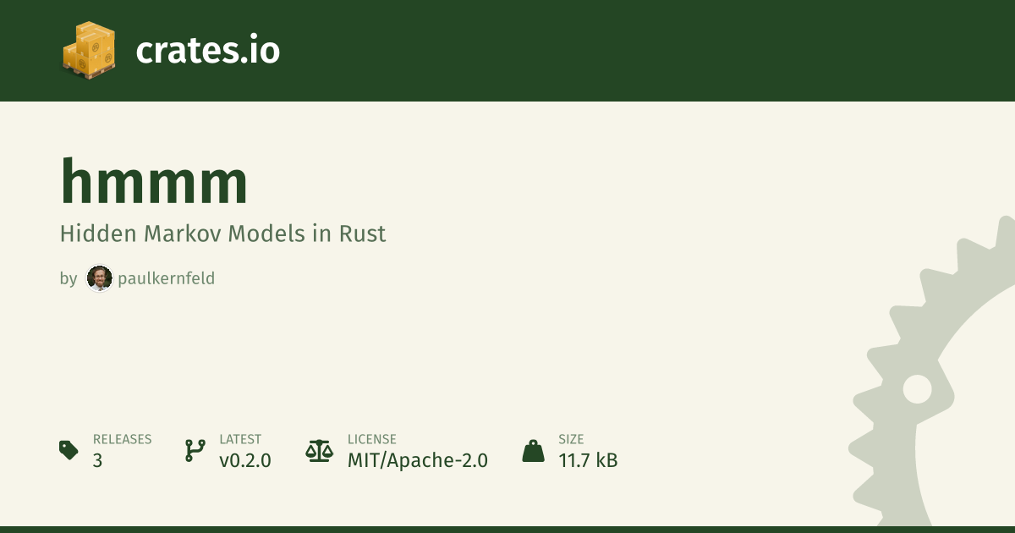Click the license scales icon
Viewport: 1015px width, 533px height.
[x=320, y=450]
